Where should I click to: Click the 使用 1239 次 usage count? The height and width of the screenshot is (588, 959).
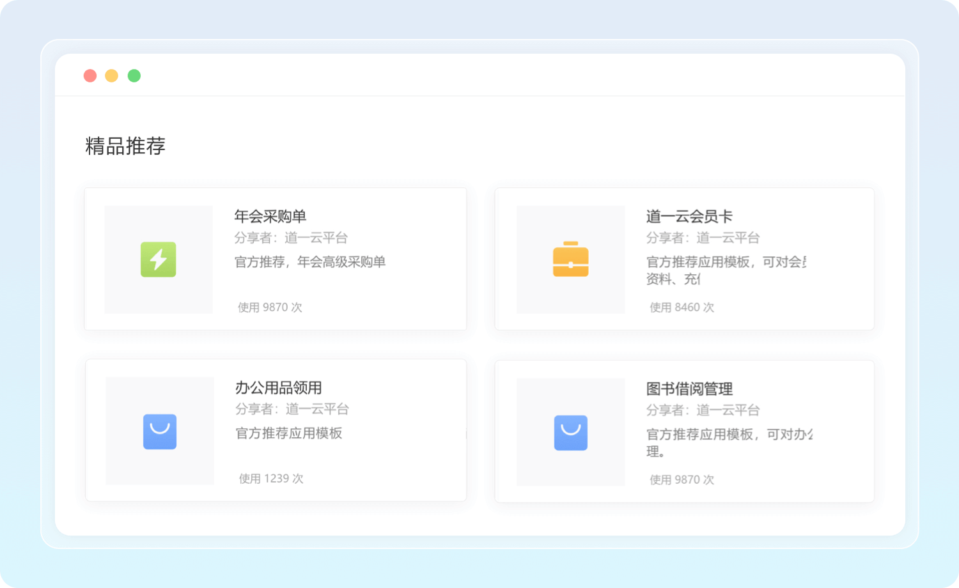click(x=271, y=479)
